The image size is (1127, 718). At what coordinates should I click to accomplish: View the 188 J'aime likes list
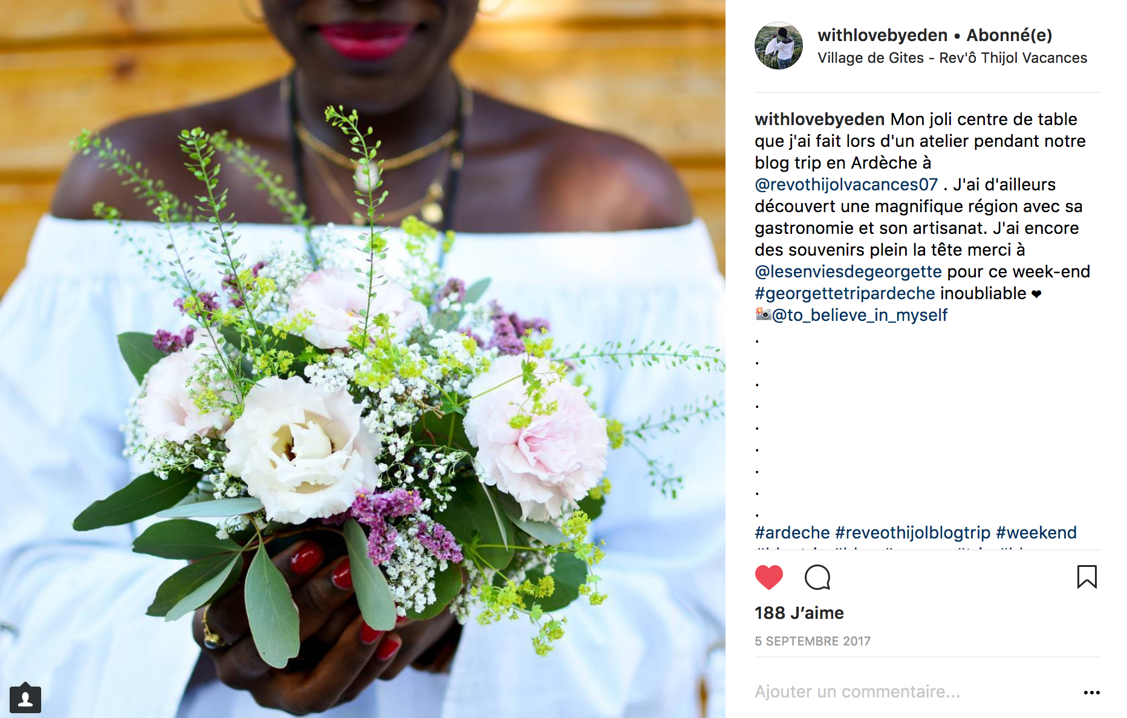point(799,613)
